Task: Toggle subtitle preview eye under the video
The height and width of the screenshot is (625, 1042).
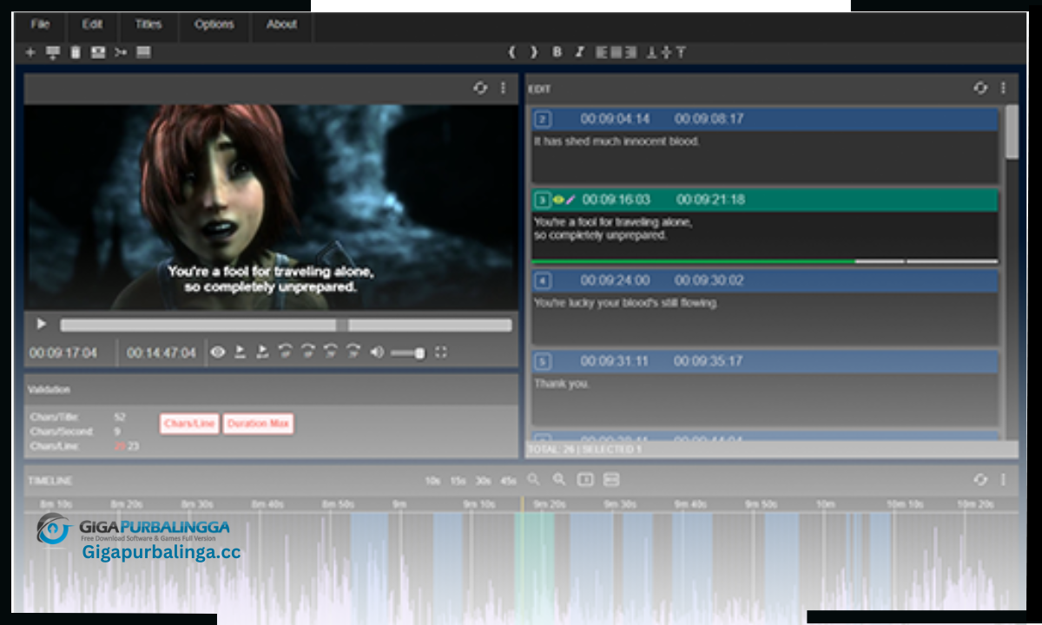Action: click(217, 352)
